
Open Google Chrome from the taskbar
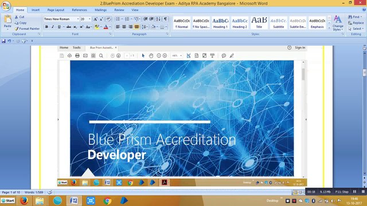pos(107,201)
